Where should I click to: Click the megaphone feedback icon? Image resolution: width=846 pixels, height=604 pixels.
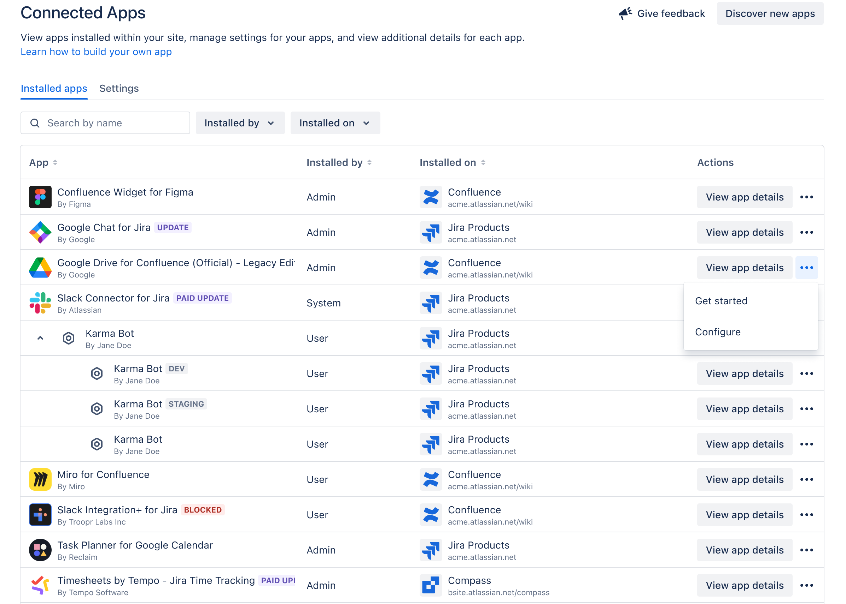[625, 13]
